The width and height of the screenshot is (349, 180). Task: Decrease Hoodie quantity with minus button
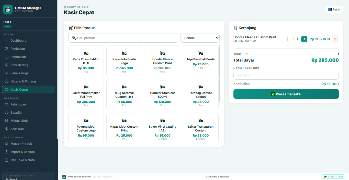click(290, 39)
